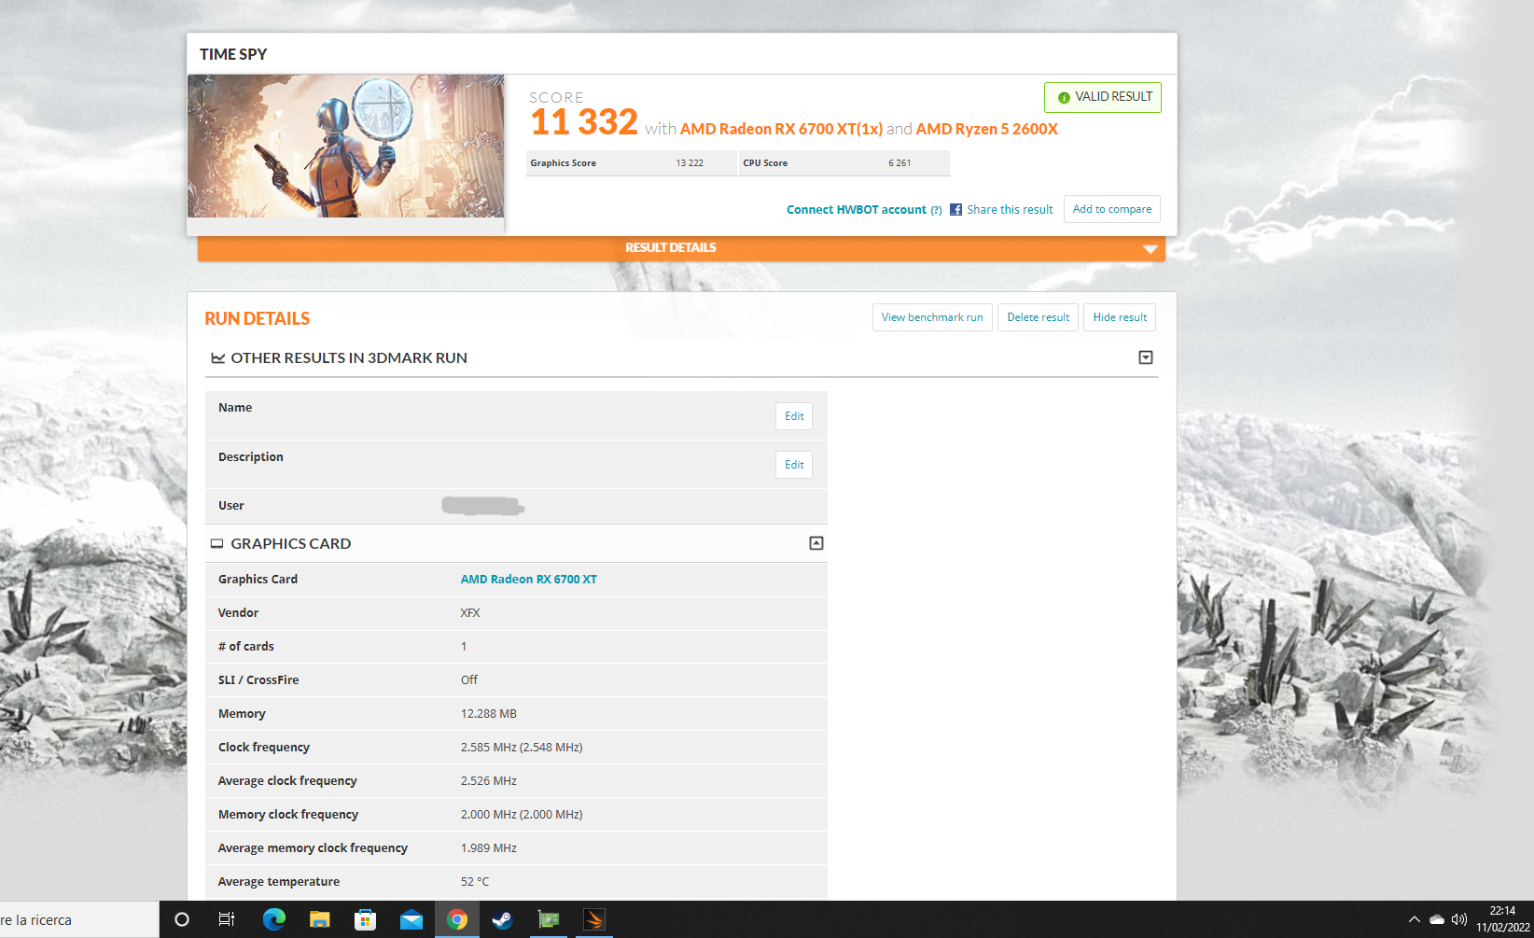The image size is (1534, 938).
Task: Click the blurred User name value
Action: (x=482, y=506)
